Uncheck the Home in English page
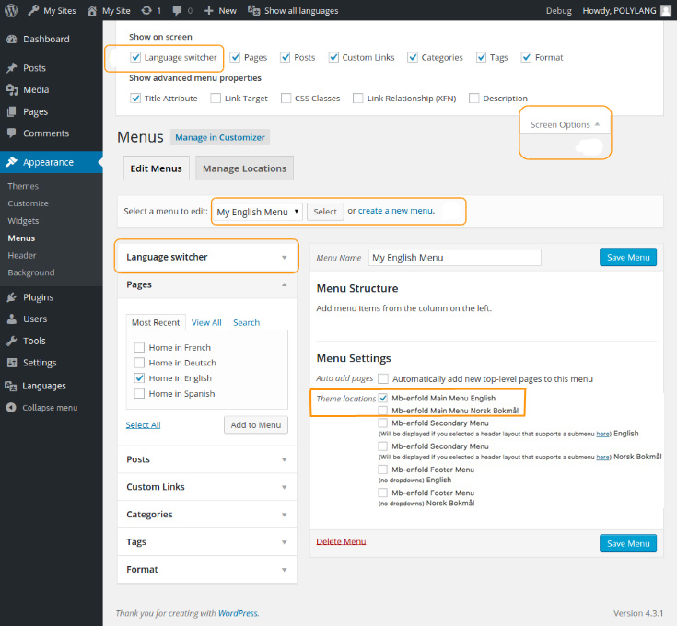677x626 pixels. tap(139, 378)
